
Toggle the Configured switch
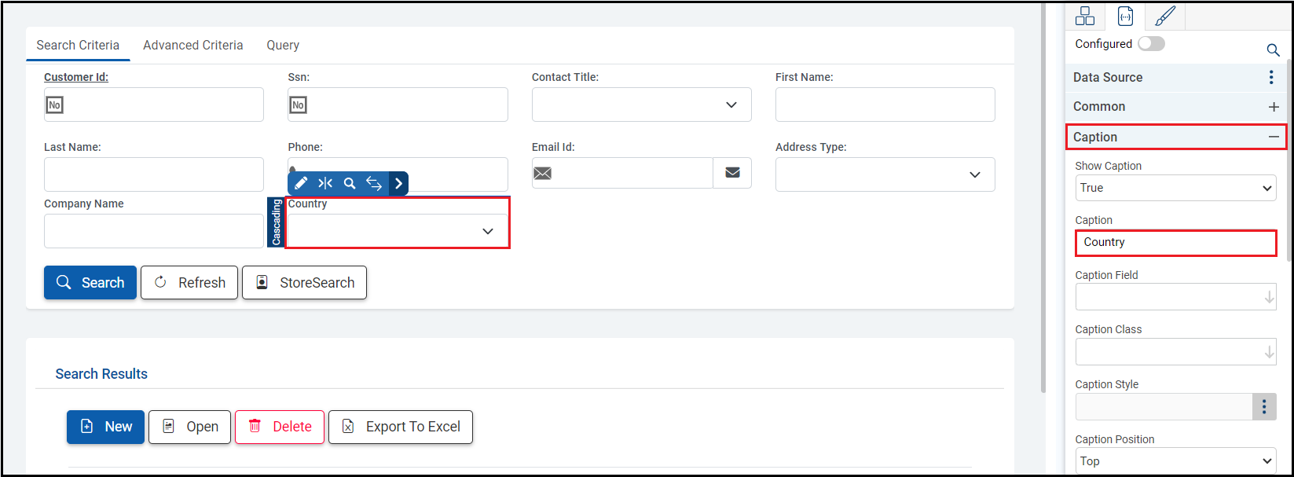[x=1151, y=44]
